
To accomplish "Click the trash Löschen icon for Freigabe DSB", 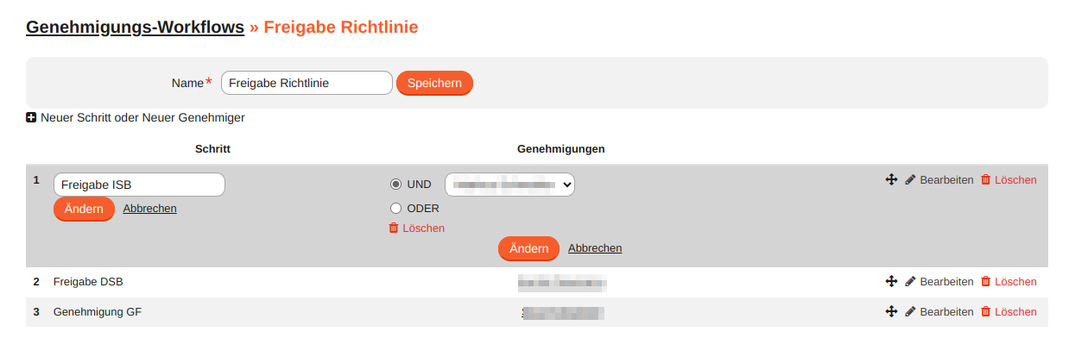I will [986, 282].
